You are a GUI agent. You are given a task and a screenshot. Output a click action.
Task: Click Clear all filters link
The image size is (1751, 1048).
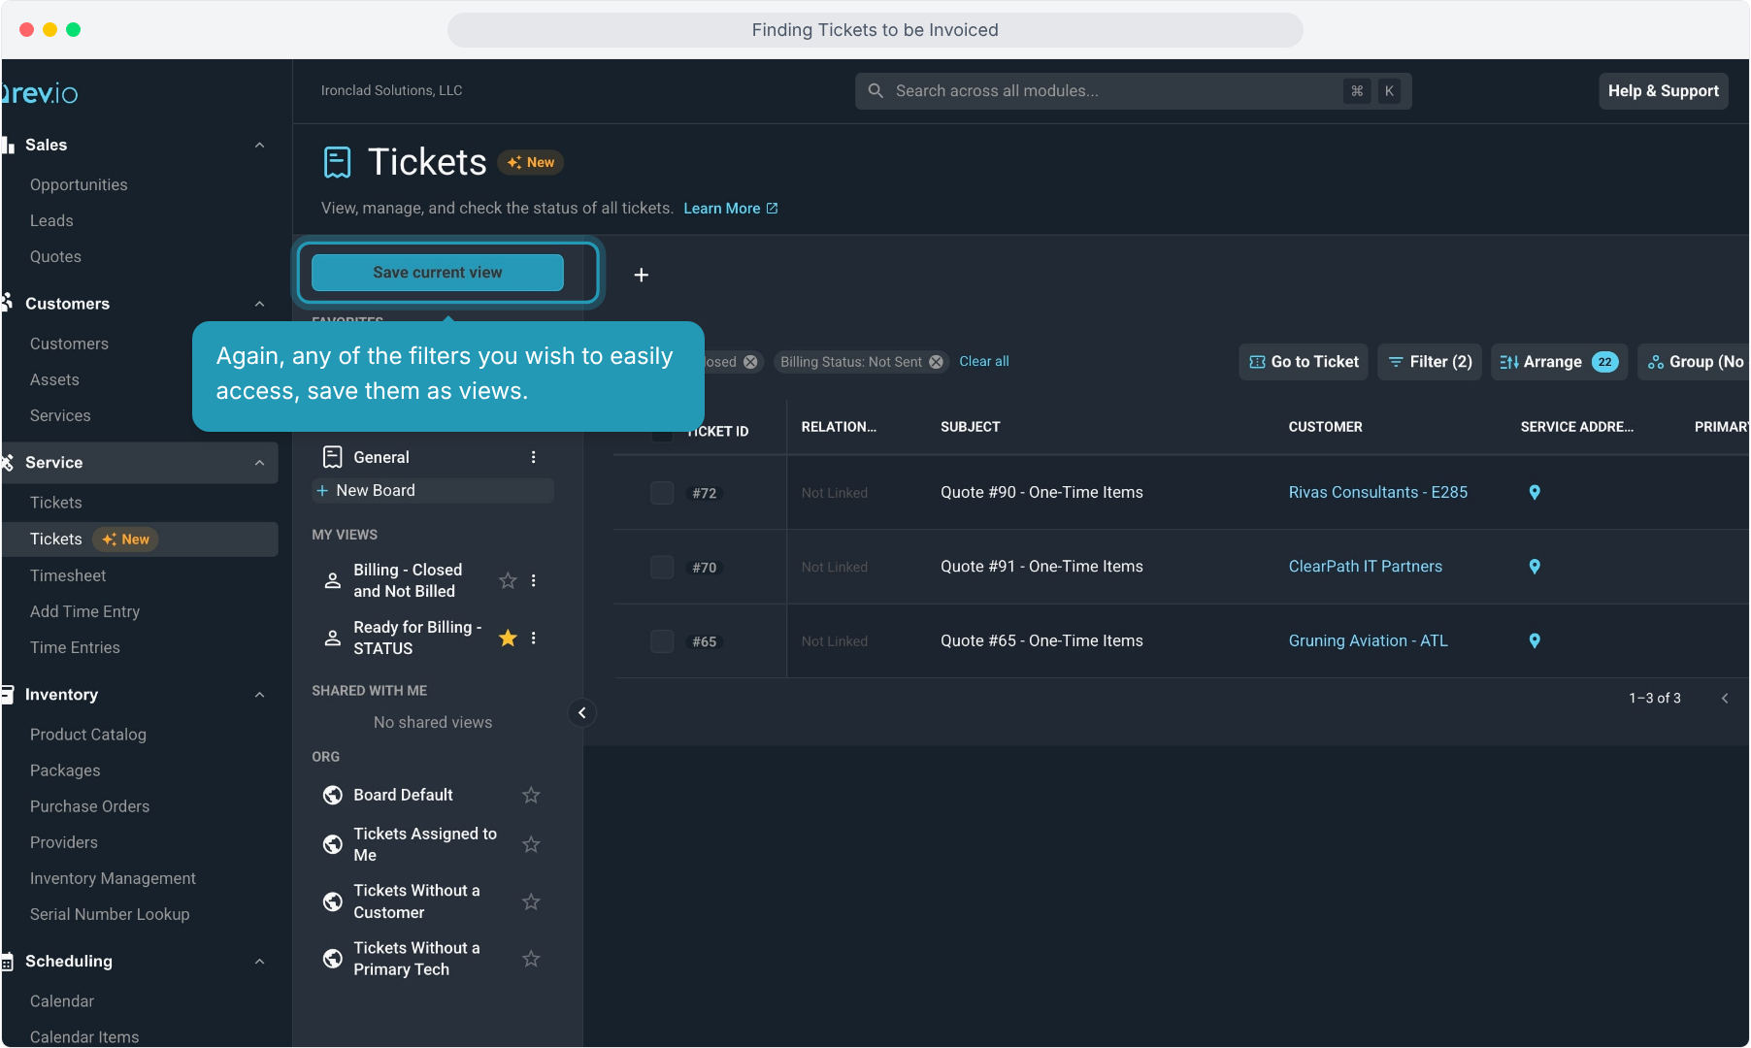pos(984,361)
